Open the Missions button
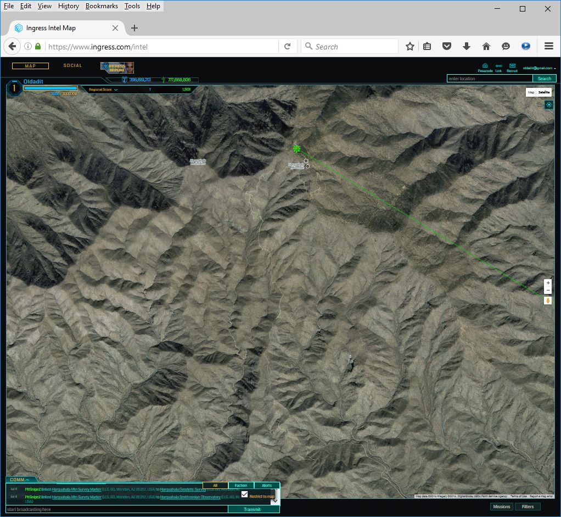This screenshot has height=517, width=561. (501, 507)
